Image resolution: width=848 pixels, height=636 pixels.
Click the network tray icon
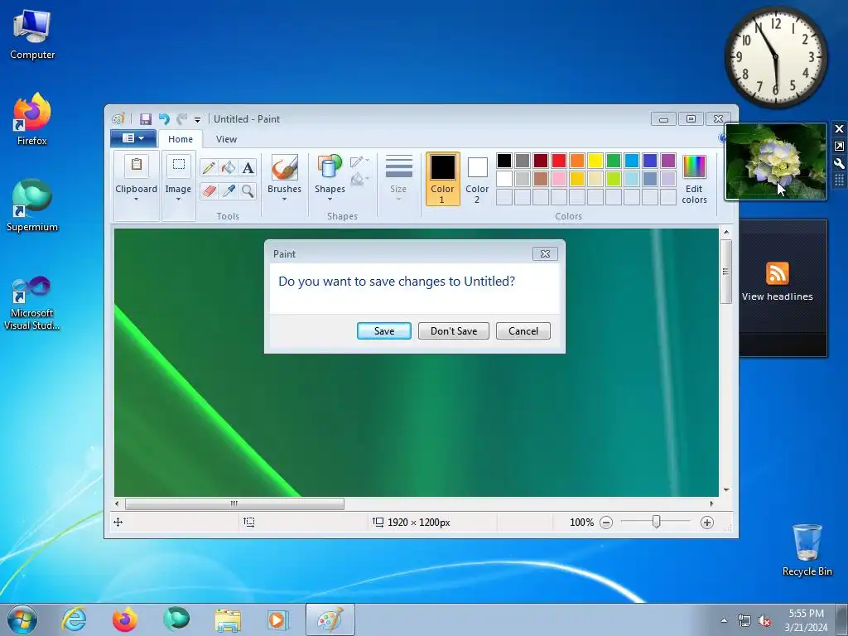[744, 621]
